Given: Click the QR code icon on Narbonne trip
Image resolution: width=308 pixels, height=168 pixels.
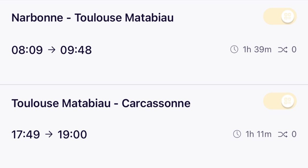Looking at the screenshot, I should coord(287,17).
